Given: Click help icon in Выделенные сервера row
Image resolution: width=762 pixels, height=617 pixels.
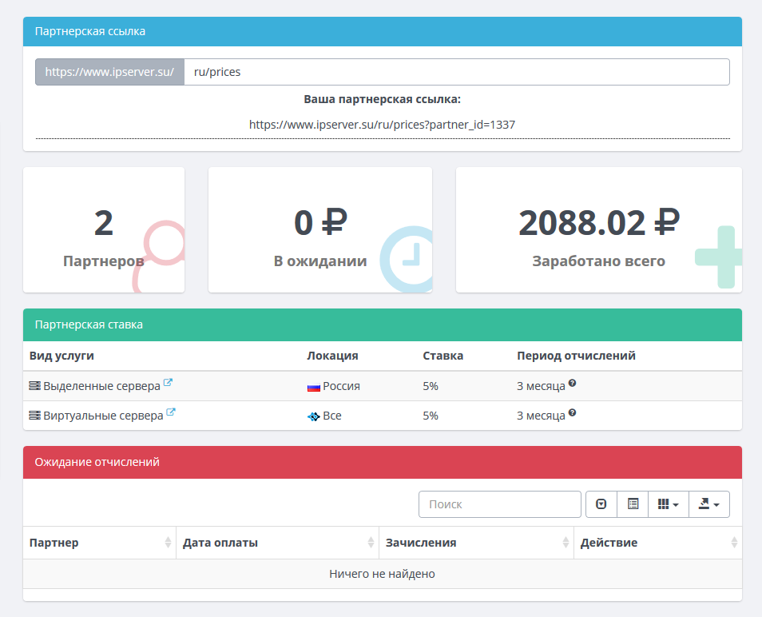Looking at the screenshot, I should coord(572,384).
